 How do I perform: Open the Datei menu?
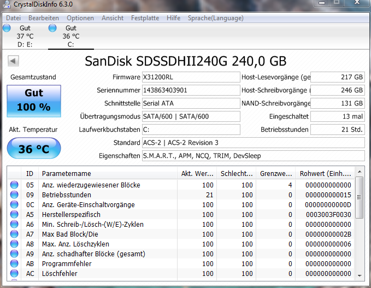14,18
